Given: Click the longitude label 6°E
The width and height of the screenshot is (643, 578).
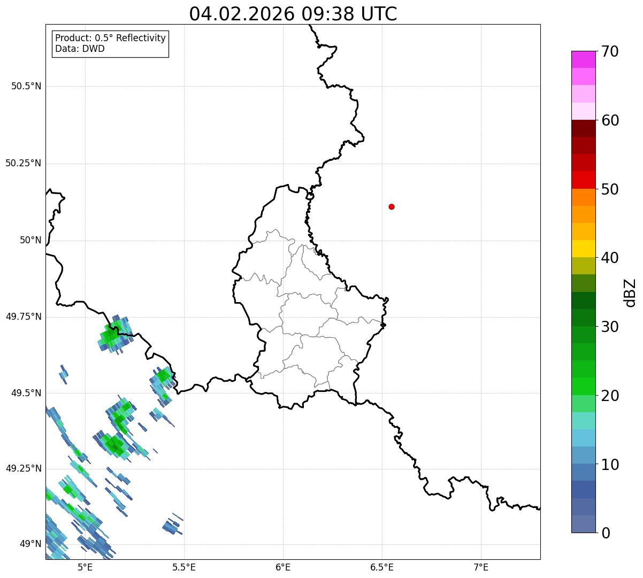Looking at the screenshot, I should tap(283, 568).
